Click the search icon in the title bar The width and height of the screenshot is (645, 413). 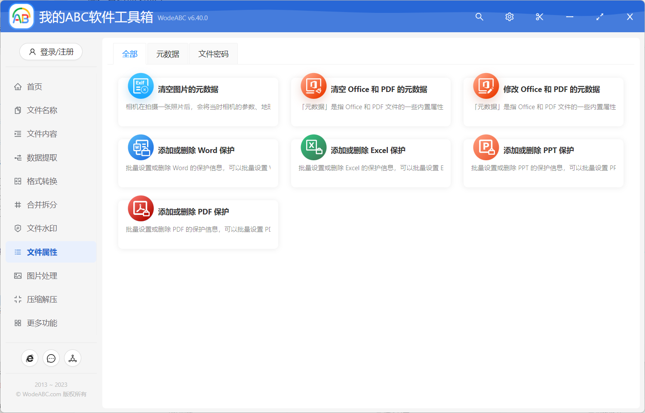click(x=479, y=17)
